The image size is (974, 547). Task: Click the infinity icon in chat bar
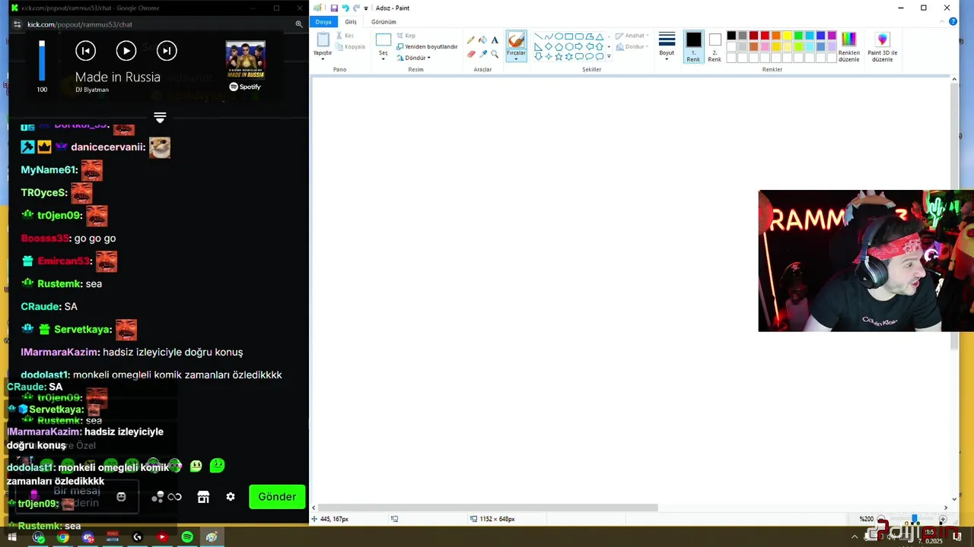coord(174,497)
